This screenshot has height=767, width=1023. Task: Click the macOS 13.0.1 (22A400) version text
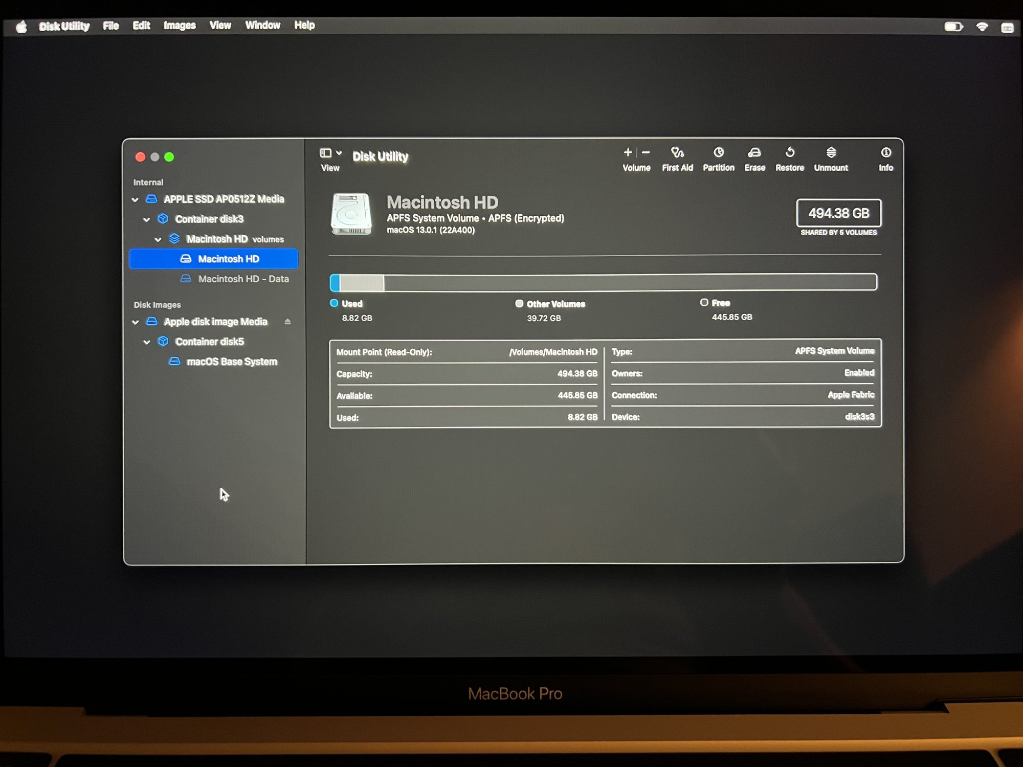tap(431, 230)
